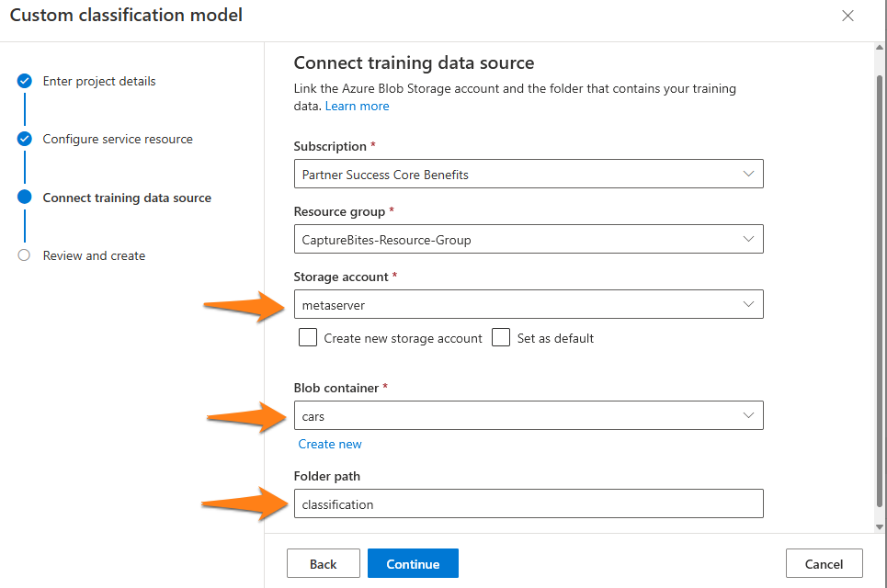Click the vertical scrollbar thumb
The width and height of the screenshot is (887, 588).
point(880,291)
